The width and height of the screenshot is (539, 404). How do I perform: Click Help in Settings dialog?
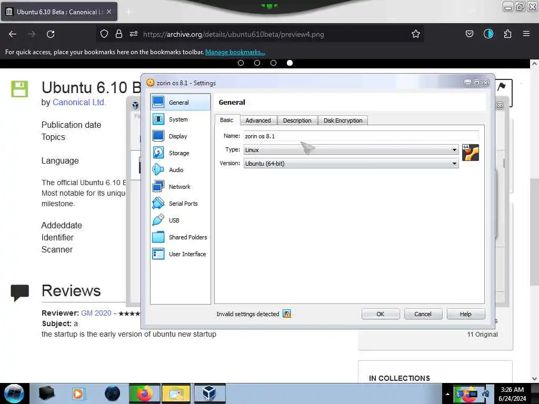[x=465, y=314]
